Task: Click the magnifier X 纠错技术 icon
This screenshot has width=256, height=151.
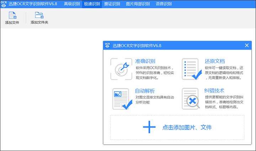Action: 191,99
